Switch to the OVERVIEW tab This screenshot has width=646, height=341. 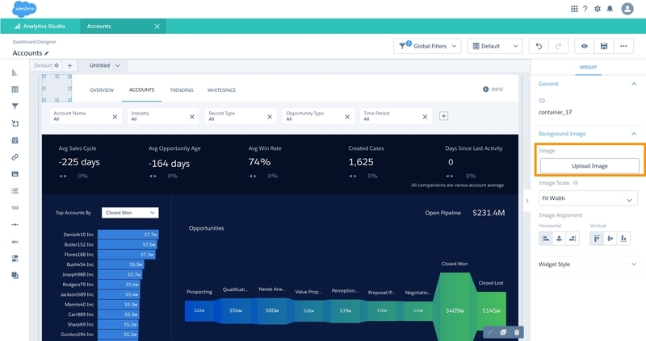tap(102, 90)
